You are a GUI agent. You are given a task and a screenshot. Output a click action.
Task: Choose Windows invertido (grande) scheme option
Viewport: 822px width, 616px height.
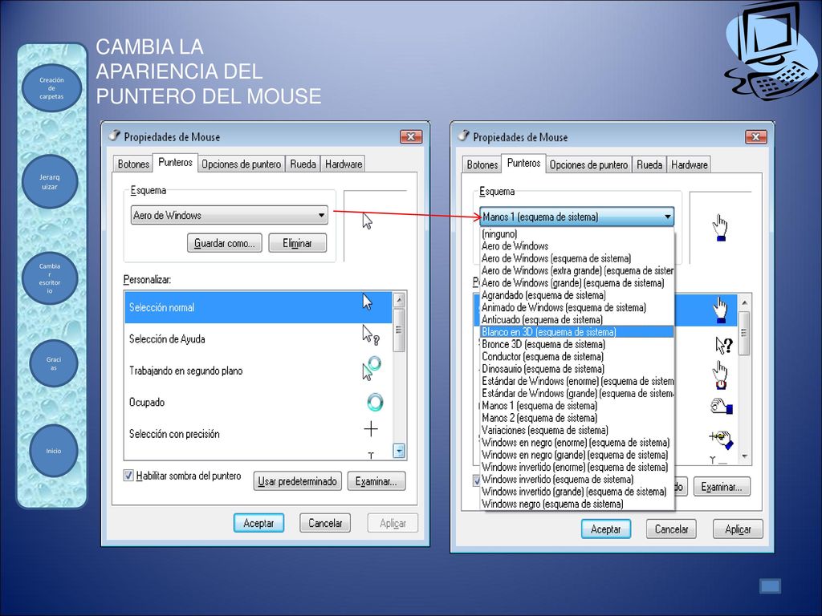point(576,492)
